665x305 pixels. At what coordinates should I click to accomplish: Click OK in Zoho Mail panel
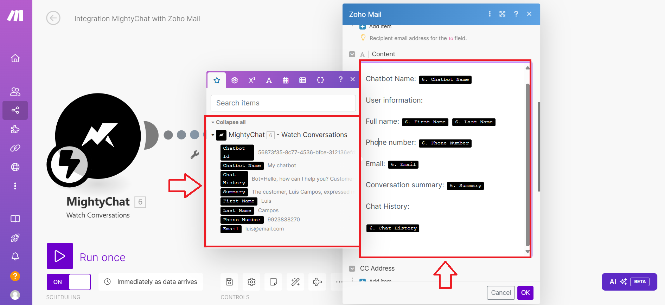(525, 293)
